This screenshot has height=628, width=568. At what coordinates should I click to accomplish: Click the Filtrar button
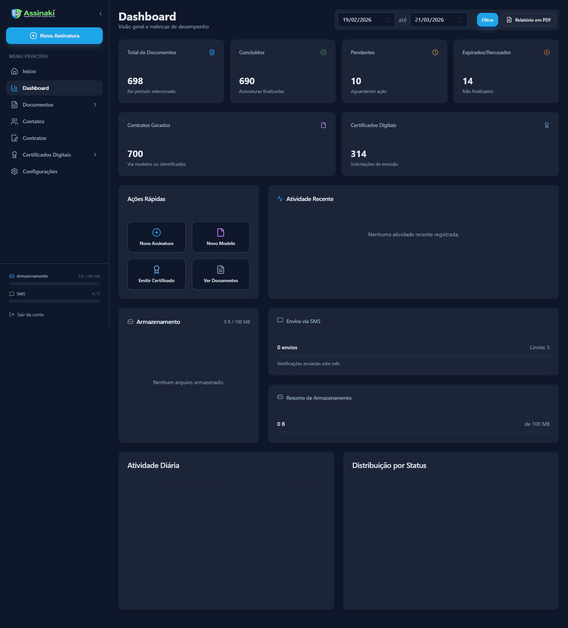click(487, 20)
